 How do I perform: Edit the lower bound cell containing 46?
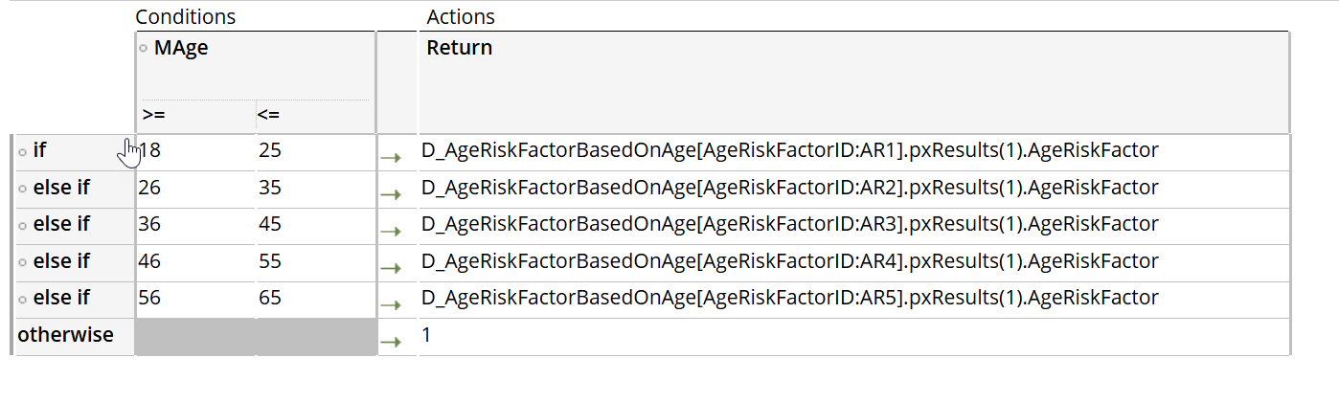(149, 260)
